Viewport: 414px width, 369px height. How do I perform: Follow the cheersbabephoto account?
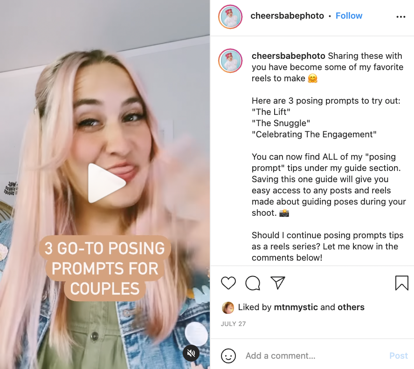pos(349,16)
